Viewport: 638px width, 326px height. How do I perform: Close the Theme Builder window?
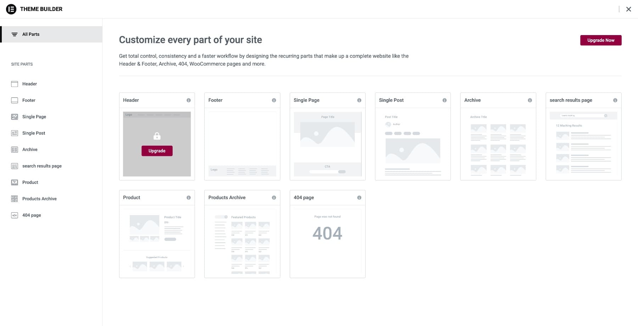(629, 9)
